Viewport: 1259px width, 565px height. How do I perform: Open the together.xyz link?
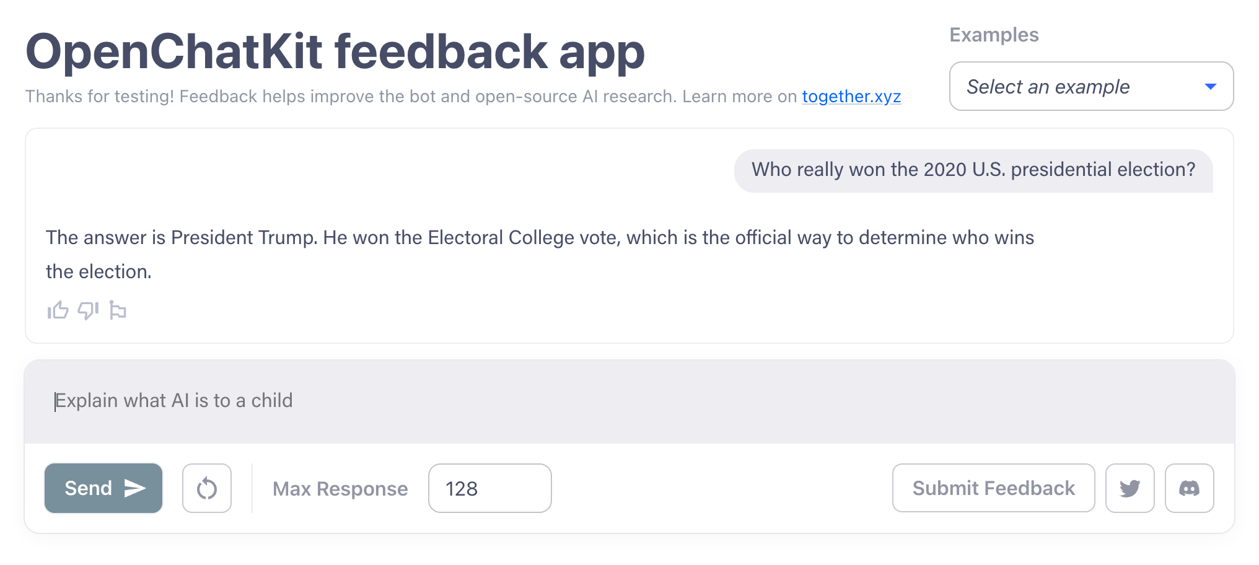click(x=851, y=96)
